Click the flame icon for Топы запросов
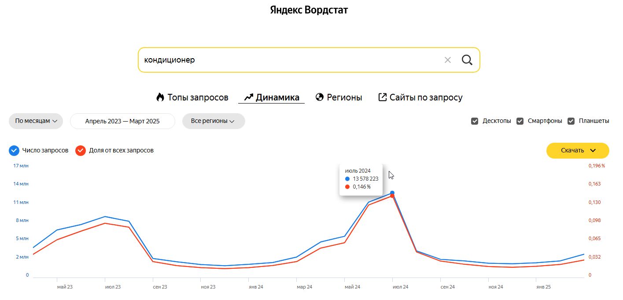Screen dimensions: 623x300 [160, 97]
